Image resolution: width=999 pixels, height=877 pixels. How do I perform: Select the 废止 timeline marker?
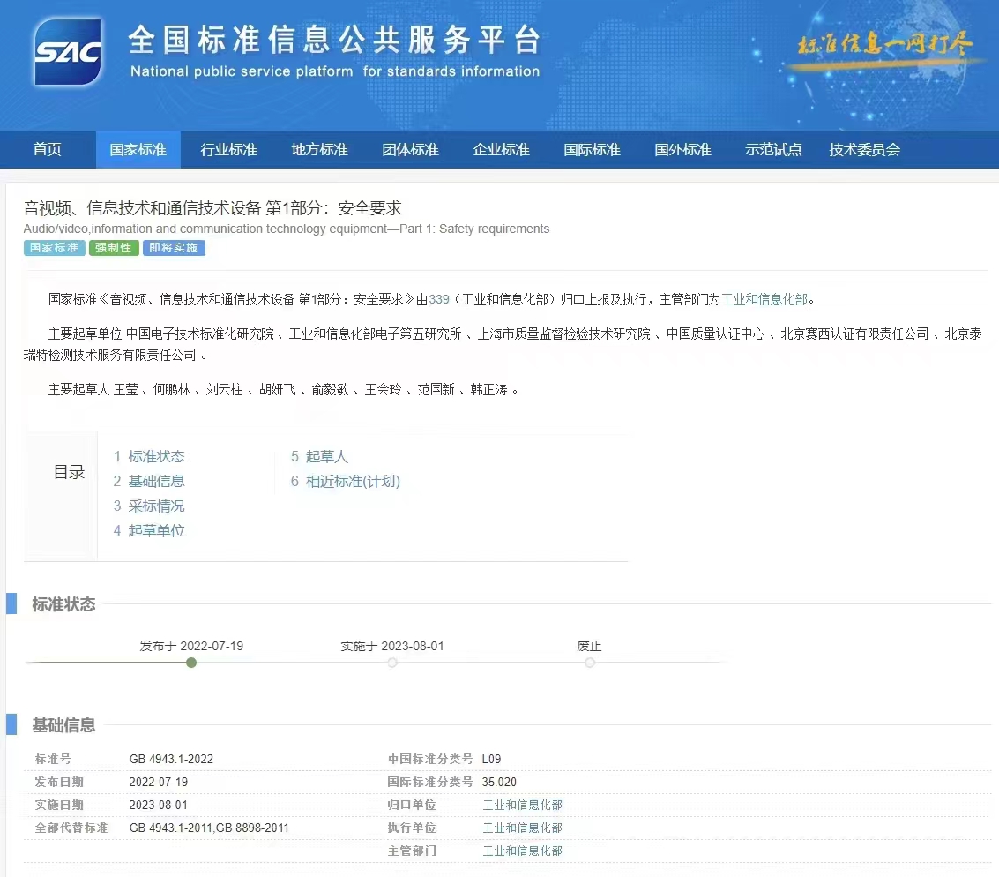[589, 663]
